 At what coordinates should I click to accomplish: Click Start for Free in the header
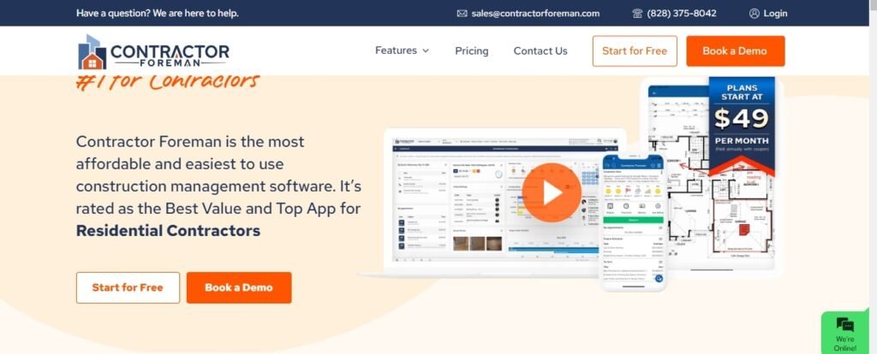(x=635, y=50)
